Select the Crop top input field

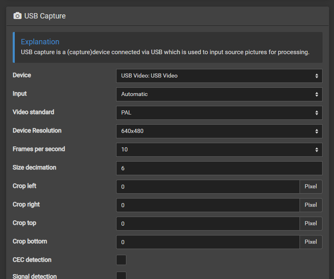pos(208,224)
